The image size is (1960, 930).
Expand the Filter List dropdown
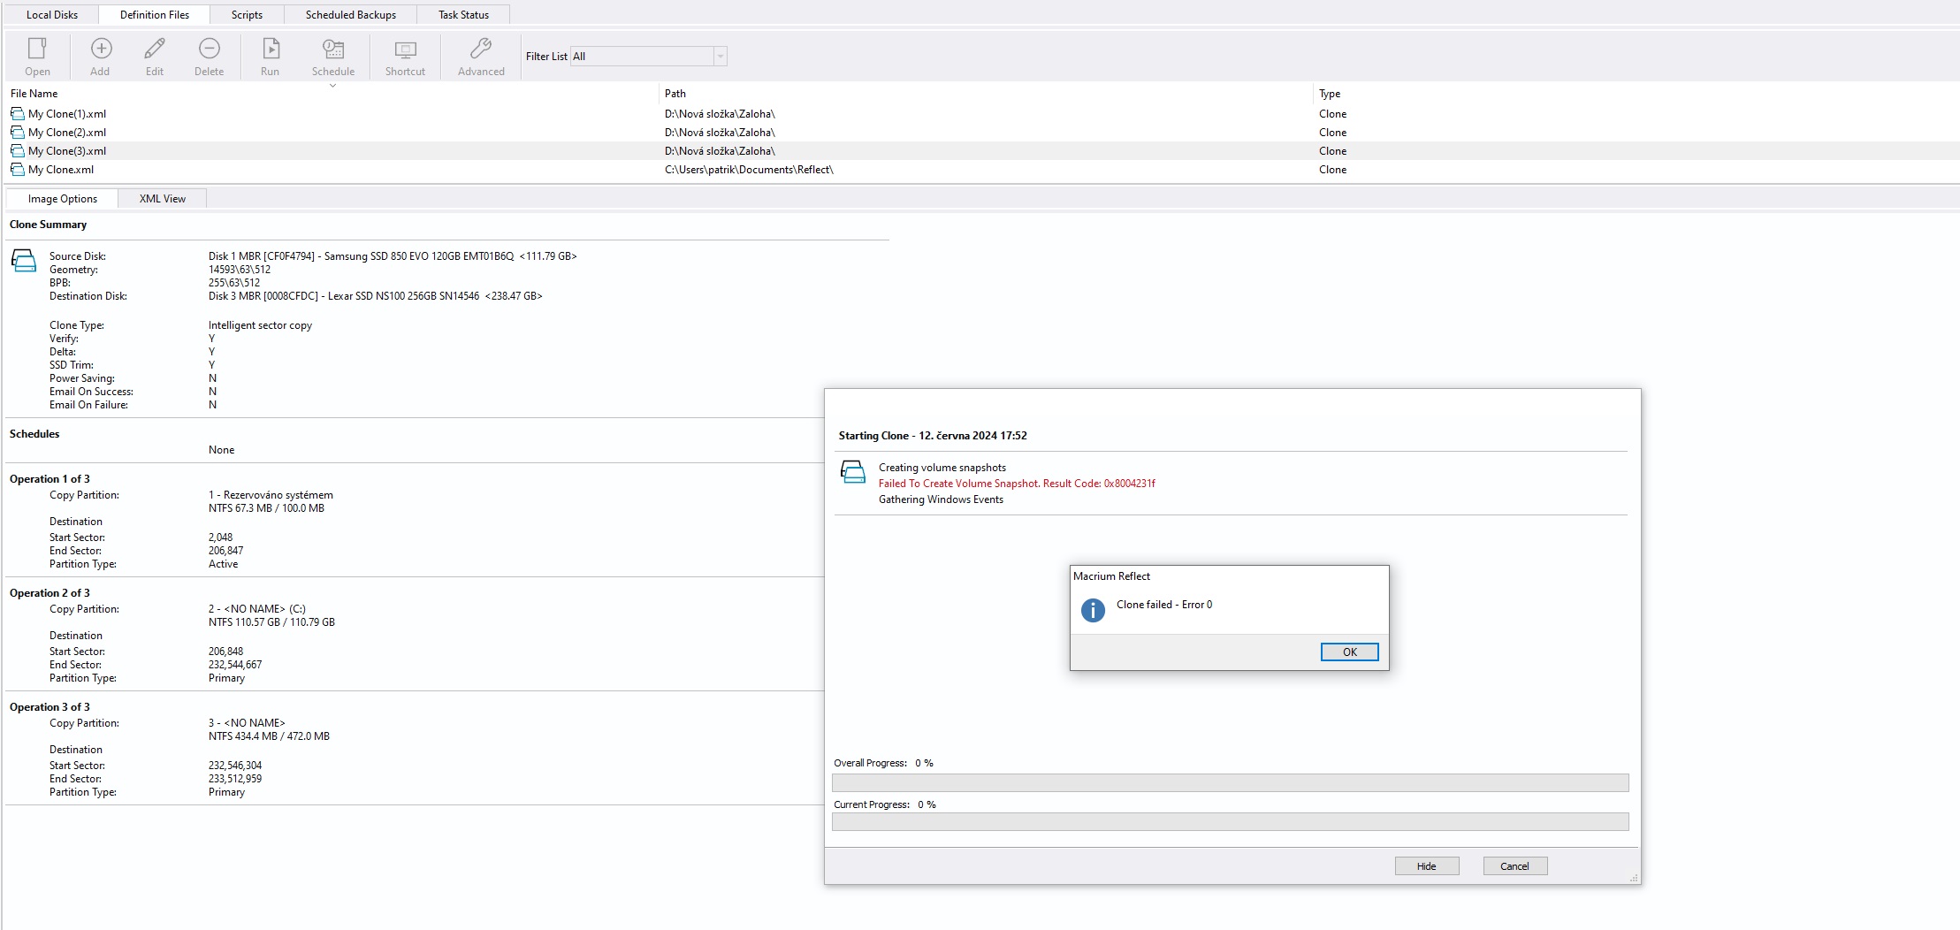pyautogui.click(x=721, y=57)
